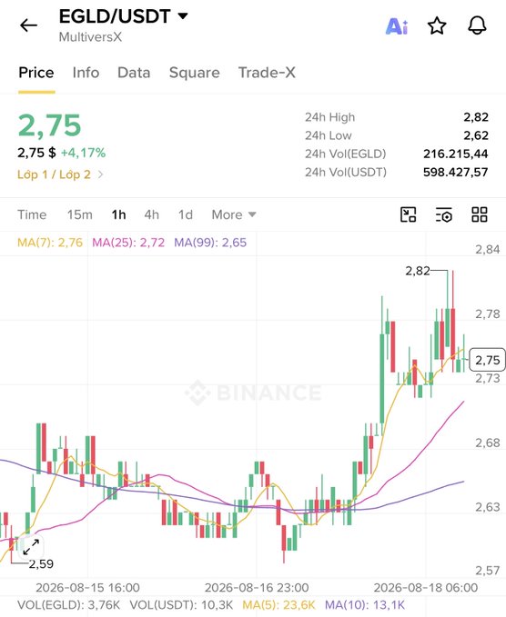Image resolution: width=506 pixels, height=617 pixels.
Task: Switch to the Square tab
Action: pos(194,73)
